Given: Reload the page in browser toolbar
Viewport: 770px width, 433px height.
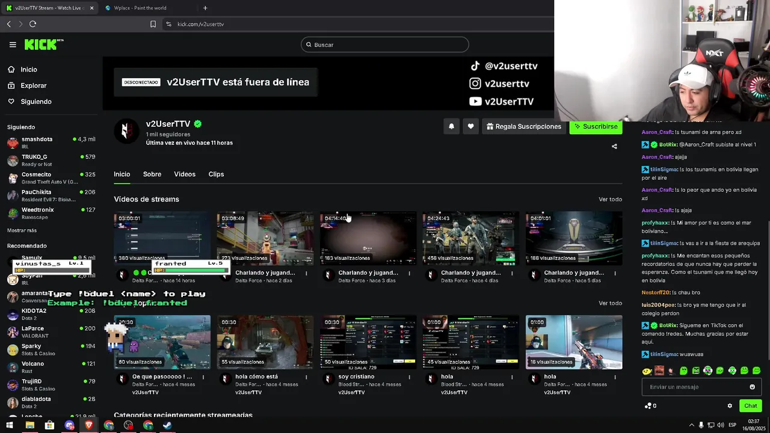Looking at the screenshot, I should pos(32,24).
